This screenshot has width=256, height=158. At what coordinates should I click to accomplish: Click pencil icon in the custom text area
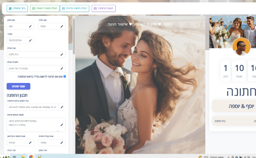point(62,125)
